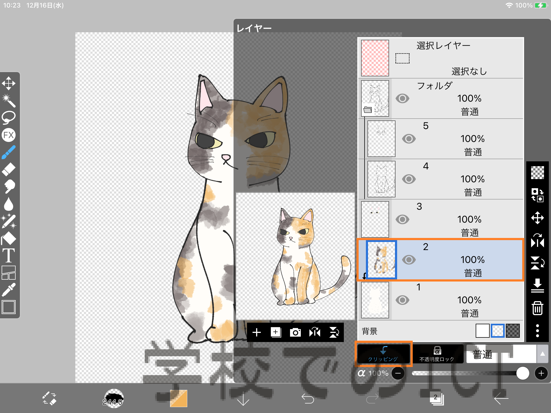Open the FX filter tool
The height and width of the screenshot is (413, 551).
click(9, 135)
